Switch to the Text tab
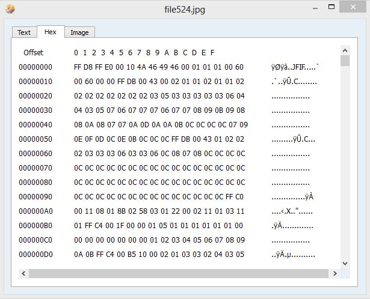 (24, 32)
